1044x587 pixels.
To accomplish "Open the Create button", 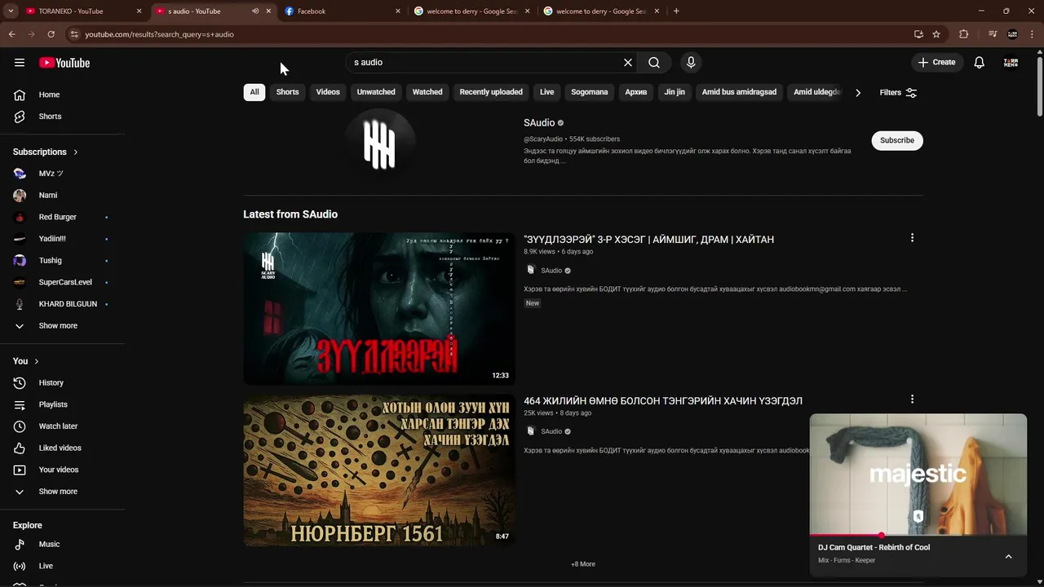I will [x=936, y=63].
